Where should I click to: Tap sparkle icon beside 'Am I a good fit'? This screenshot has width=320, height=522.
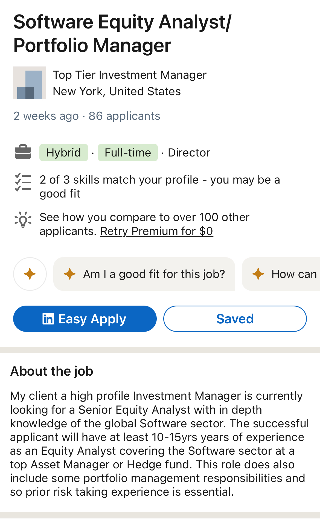[x=70, y=274]
